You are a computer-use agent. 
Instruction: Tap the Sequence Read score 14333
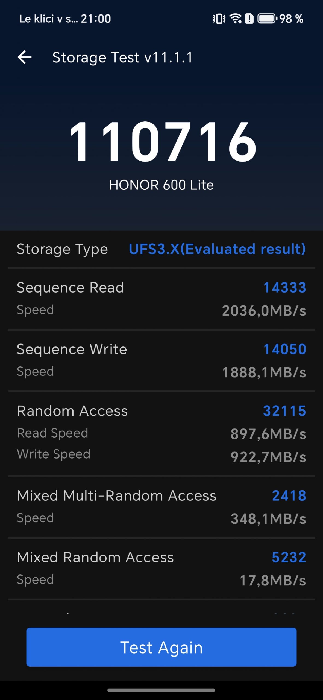click(284, 288)
